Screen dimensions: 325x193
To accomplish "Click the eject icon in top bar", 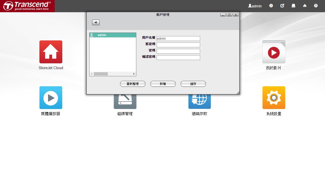I will [305, 6].
